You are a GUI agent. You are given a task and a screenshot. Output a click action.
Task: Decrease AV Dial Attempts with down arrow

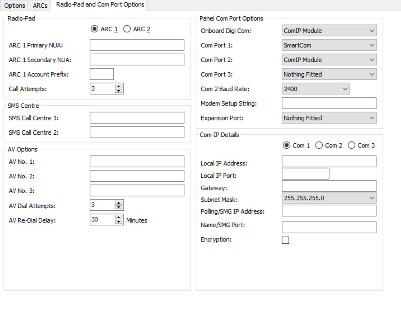tap(119, 207)
